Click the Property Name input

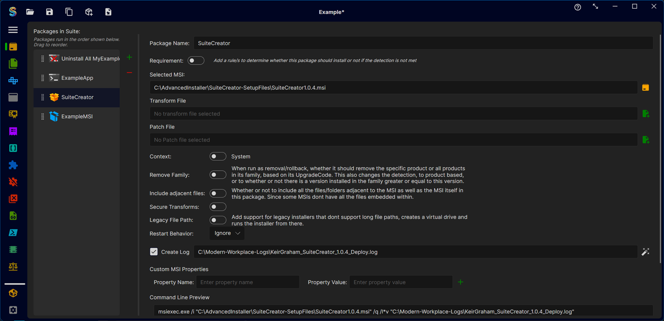coord(247,282)
